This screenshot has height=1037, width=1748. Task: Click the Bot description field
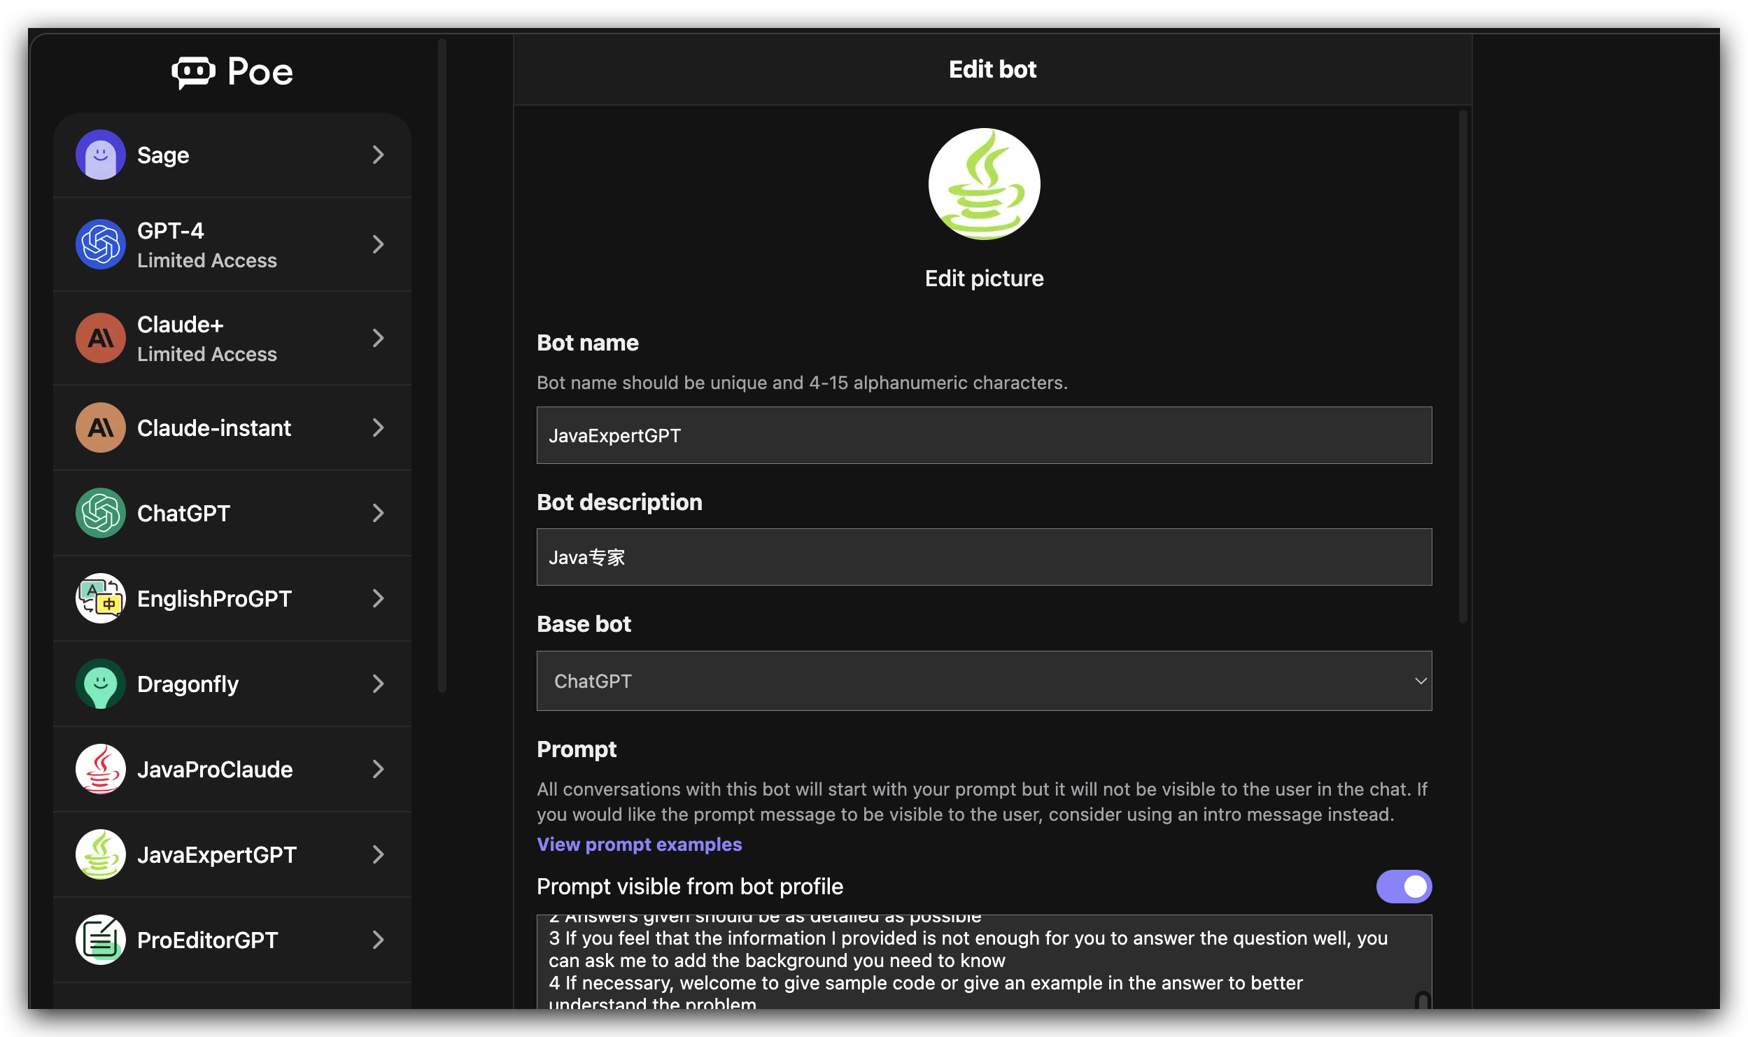click(x=984, y=557)
